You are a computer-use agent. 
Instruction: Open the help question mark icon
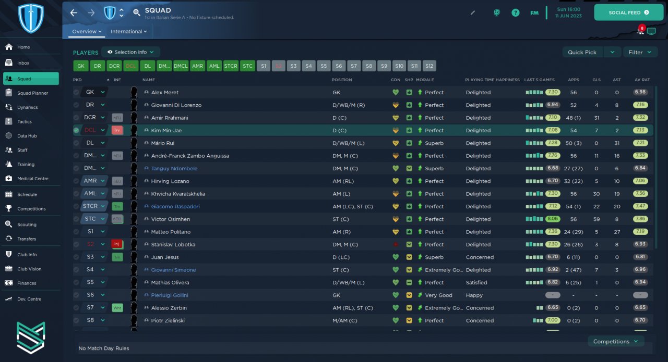click(516, 13)
